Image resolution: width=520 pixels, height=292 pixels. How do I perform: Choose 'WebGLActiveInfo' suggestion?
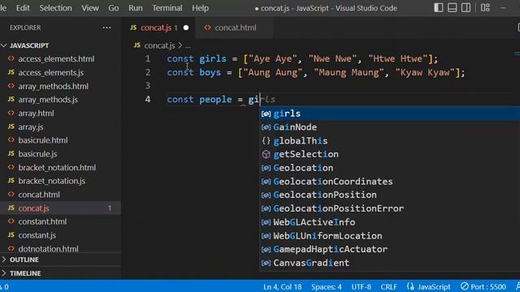pyautogui.click(x=390, y=222)
